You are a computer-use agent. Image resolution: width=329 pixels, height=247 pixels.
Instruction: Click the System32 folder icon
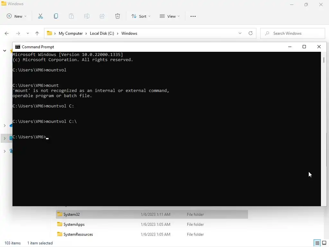(59, 214)
